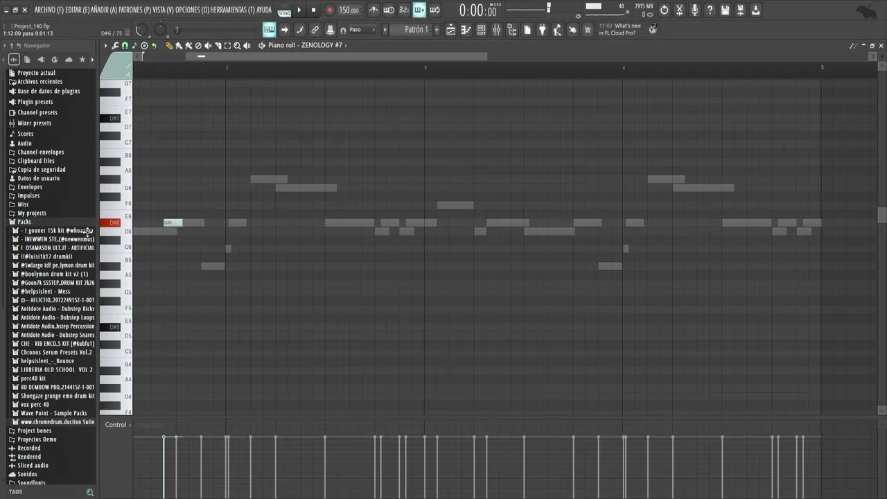
Task: Expand the My projects folder
Action: (x=32, y=213)
